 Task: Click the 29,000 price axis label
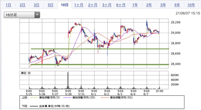point(176,33)
